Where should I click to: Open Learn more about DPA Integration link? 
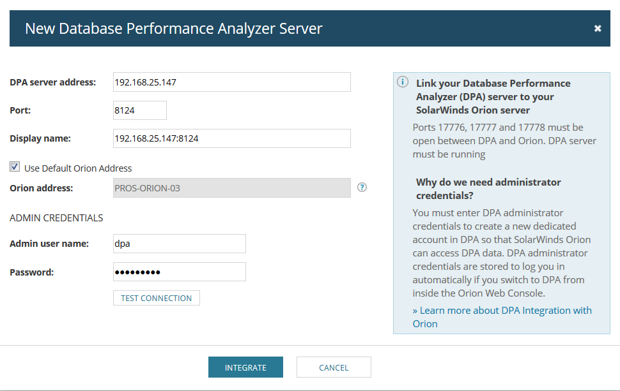[502, 317]
